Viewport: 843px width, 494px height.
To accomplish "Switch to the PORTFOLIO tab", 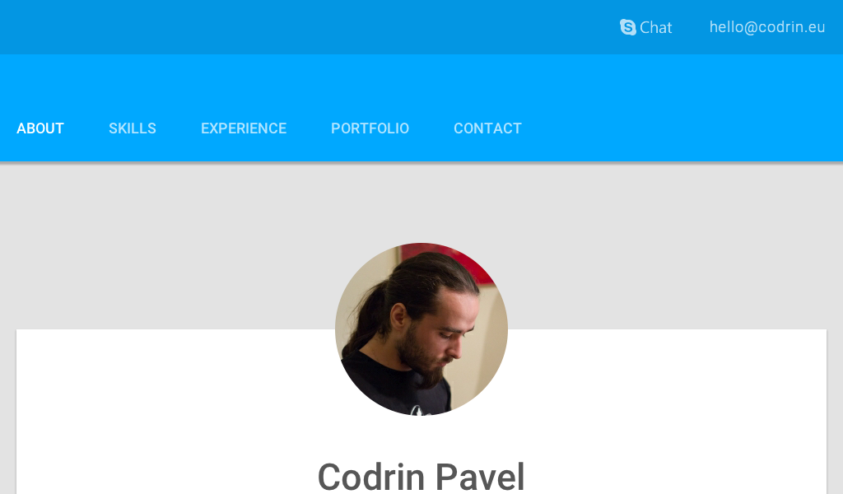I will click(x=370, y=128).
